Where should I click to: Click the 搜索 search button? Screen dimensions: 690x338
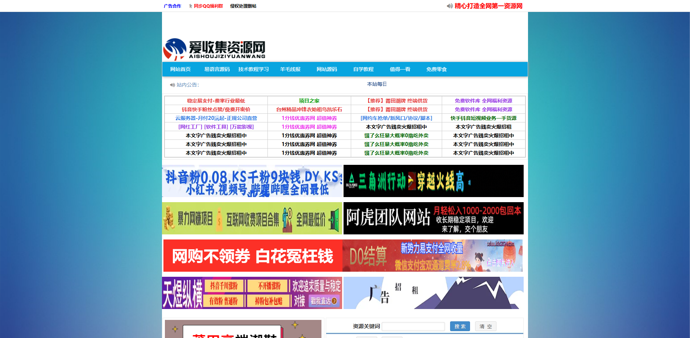[460, 326]
